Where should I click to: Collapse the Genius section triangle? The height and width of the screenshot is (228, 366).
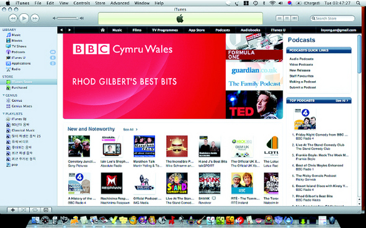click(x=4, y=95)
